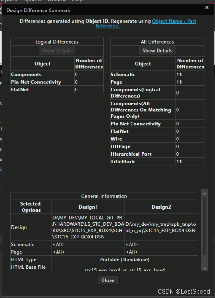Viewport: 215px width, 298px height.
Task: Select the Schematic row in All Differences
Action: [123, 74]
